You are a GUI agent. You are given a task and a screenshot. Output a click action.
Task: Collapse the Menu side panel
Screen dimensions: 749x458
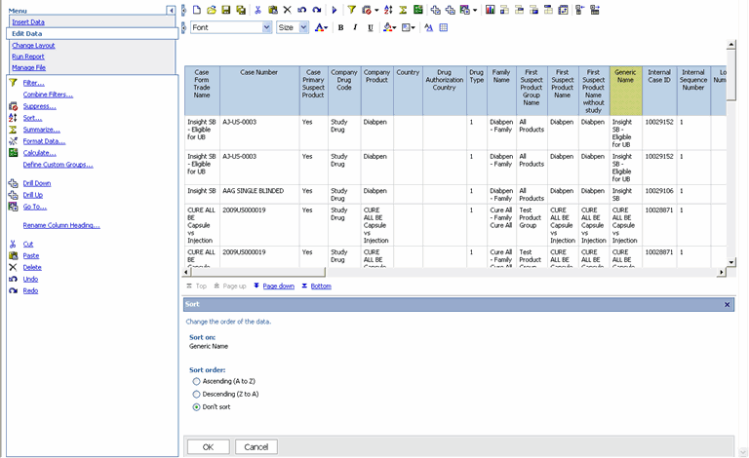[171, 10]
